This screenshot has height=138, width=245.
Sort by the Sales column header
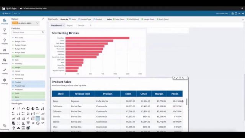point(128,94)
